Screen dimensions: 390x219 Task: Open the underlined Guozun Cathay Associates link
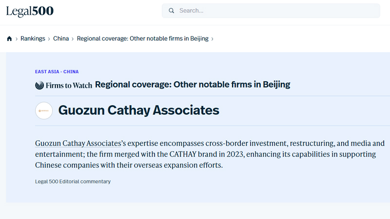pos(78,143)
